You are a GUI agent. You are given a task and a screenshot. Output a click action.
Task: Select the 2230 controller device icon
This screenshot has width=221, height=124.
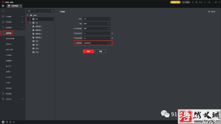(x=31, y=16)
